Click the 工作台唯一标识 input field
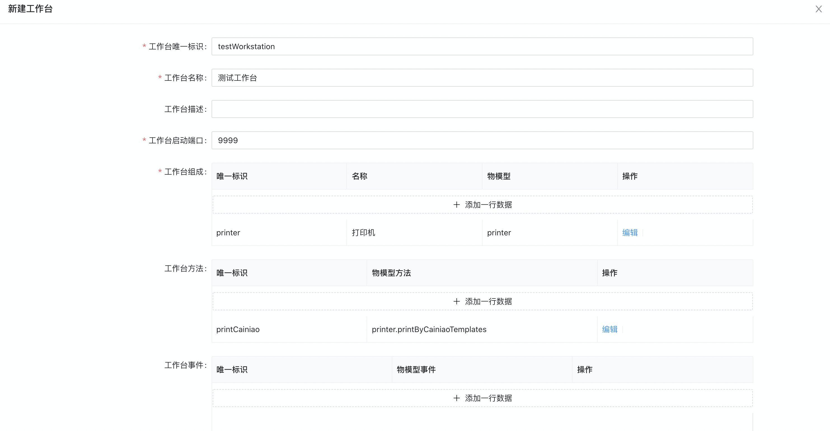Screen dimensions: 830x431 click(482, 46)
